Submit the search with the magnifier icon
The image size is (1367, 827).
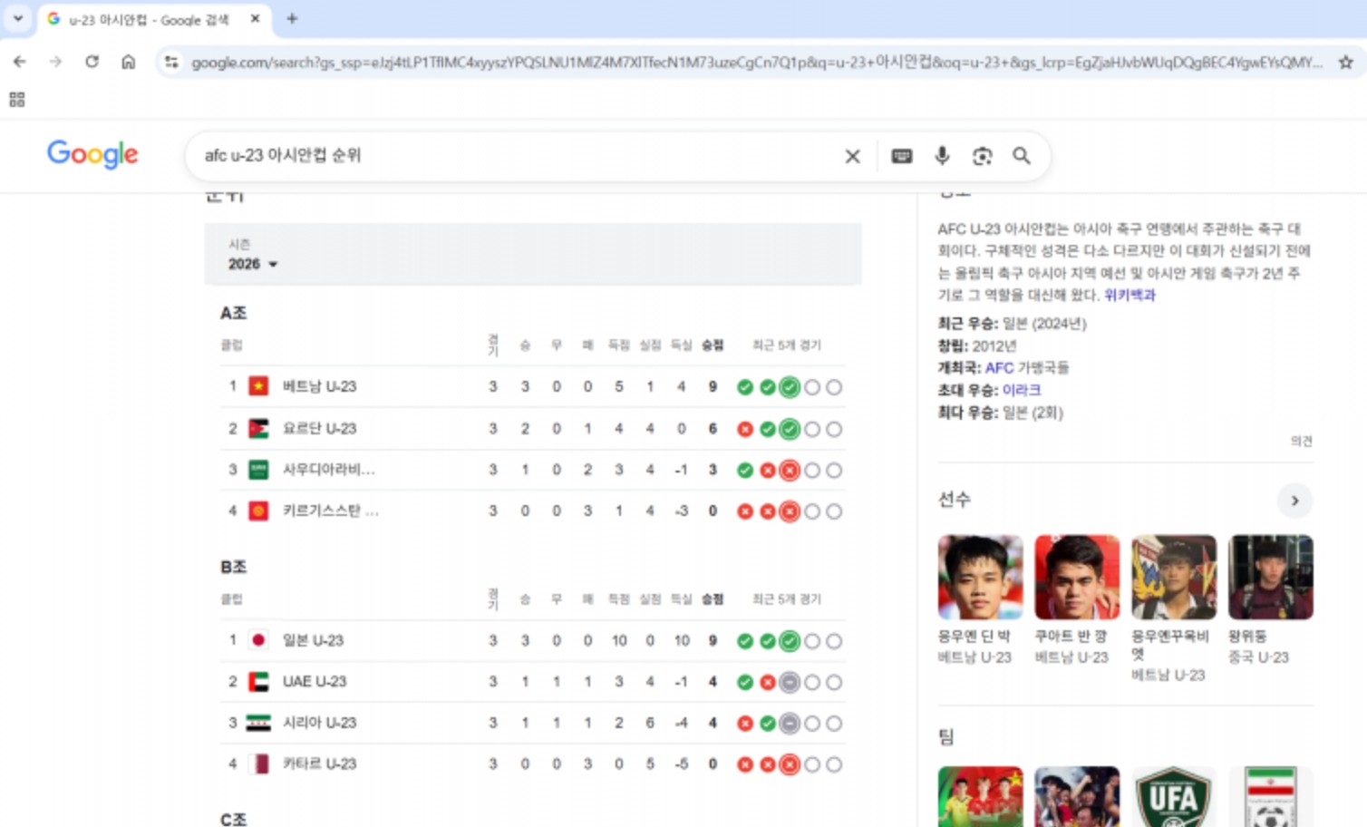tap(1022, 156)
